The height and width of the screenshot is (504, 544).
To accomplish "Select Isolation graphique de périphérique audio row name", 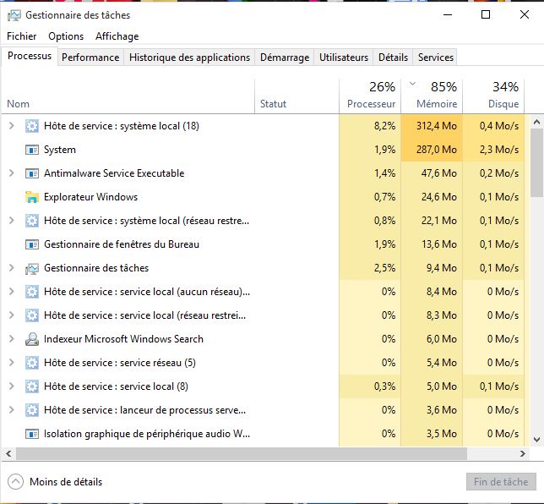I will [x=147, y=434].
